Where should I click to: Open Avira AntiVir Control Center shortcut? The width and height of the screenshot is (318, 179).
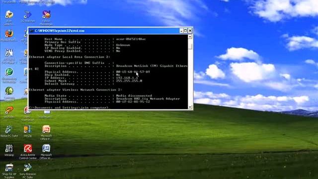click(28, 152)
